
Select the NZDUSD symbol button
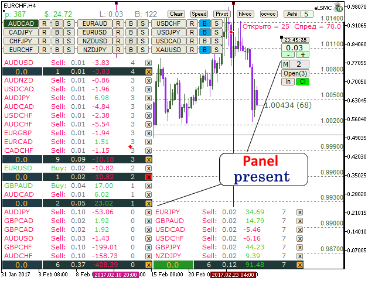pos(95,42)
